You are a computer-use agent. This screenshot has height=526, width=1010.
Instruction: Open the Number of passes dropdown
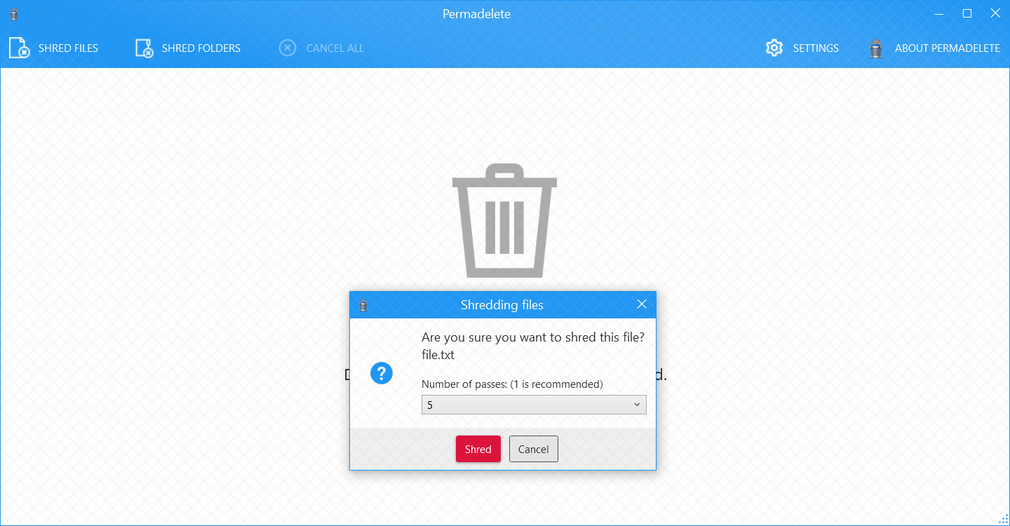(534, 405)
